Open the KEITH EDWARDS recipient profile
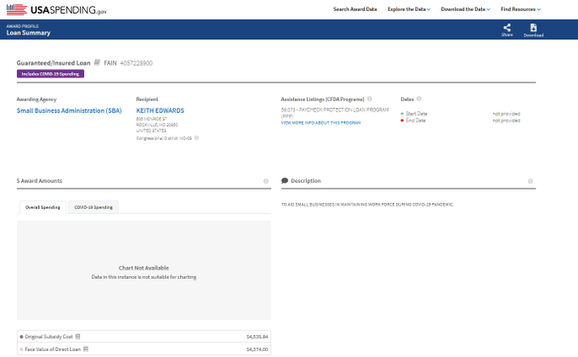Screen dimensions: 578x357 click(x=160, y=110)
